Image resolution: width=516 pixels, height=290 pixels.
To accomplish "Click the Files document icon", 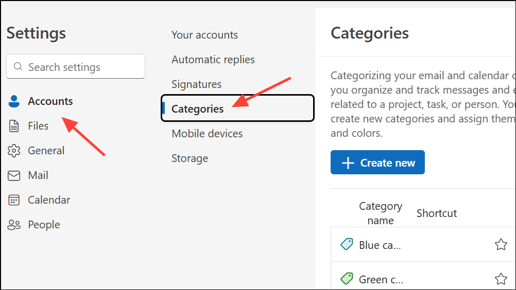I will pyautogui.click(x=14, y=126).
